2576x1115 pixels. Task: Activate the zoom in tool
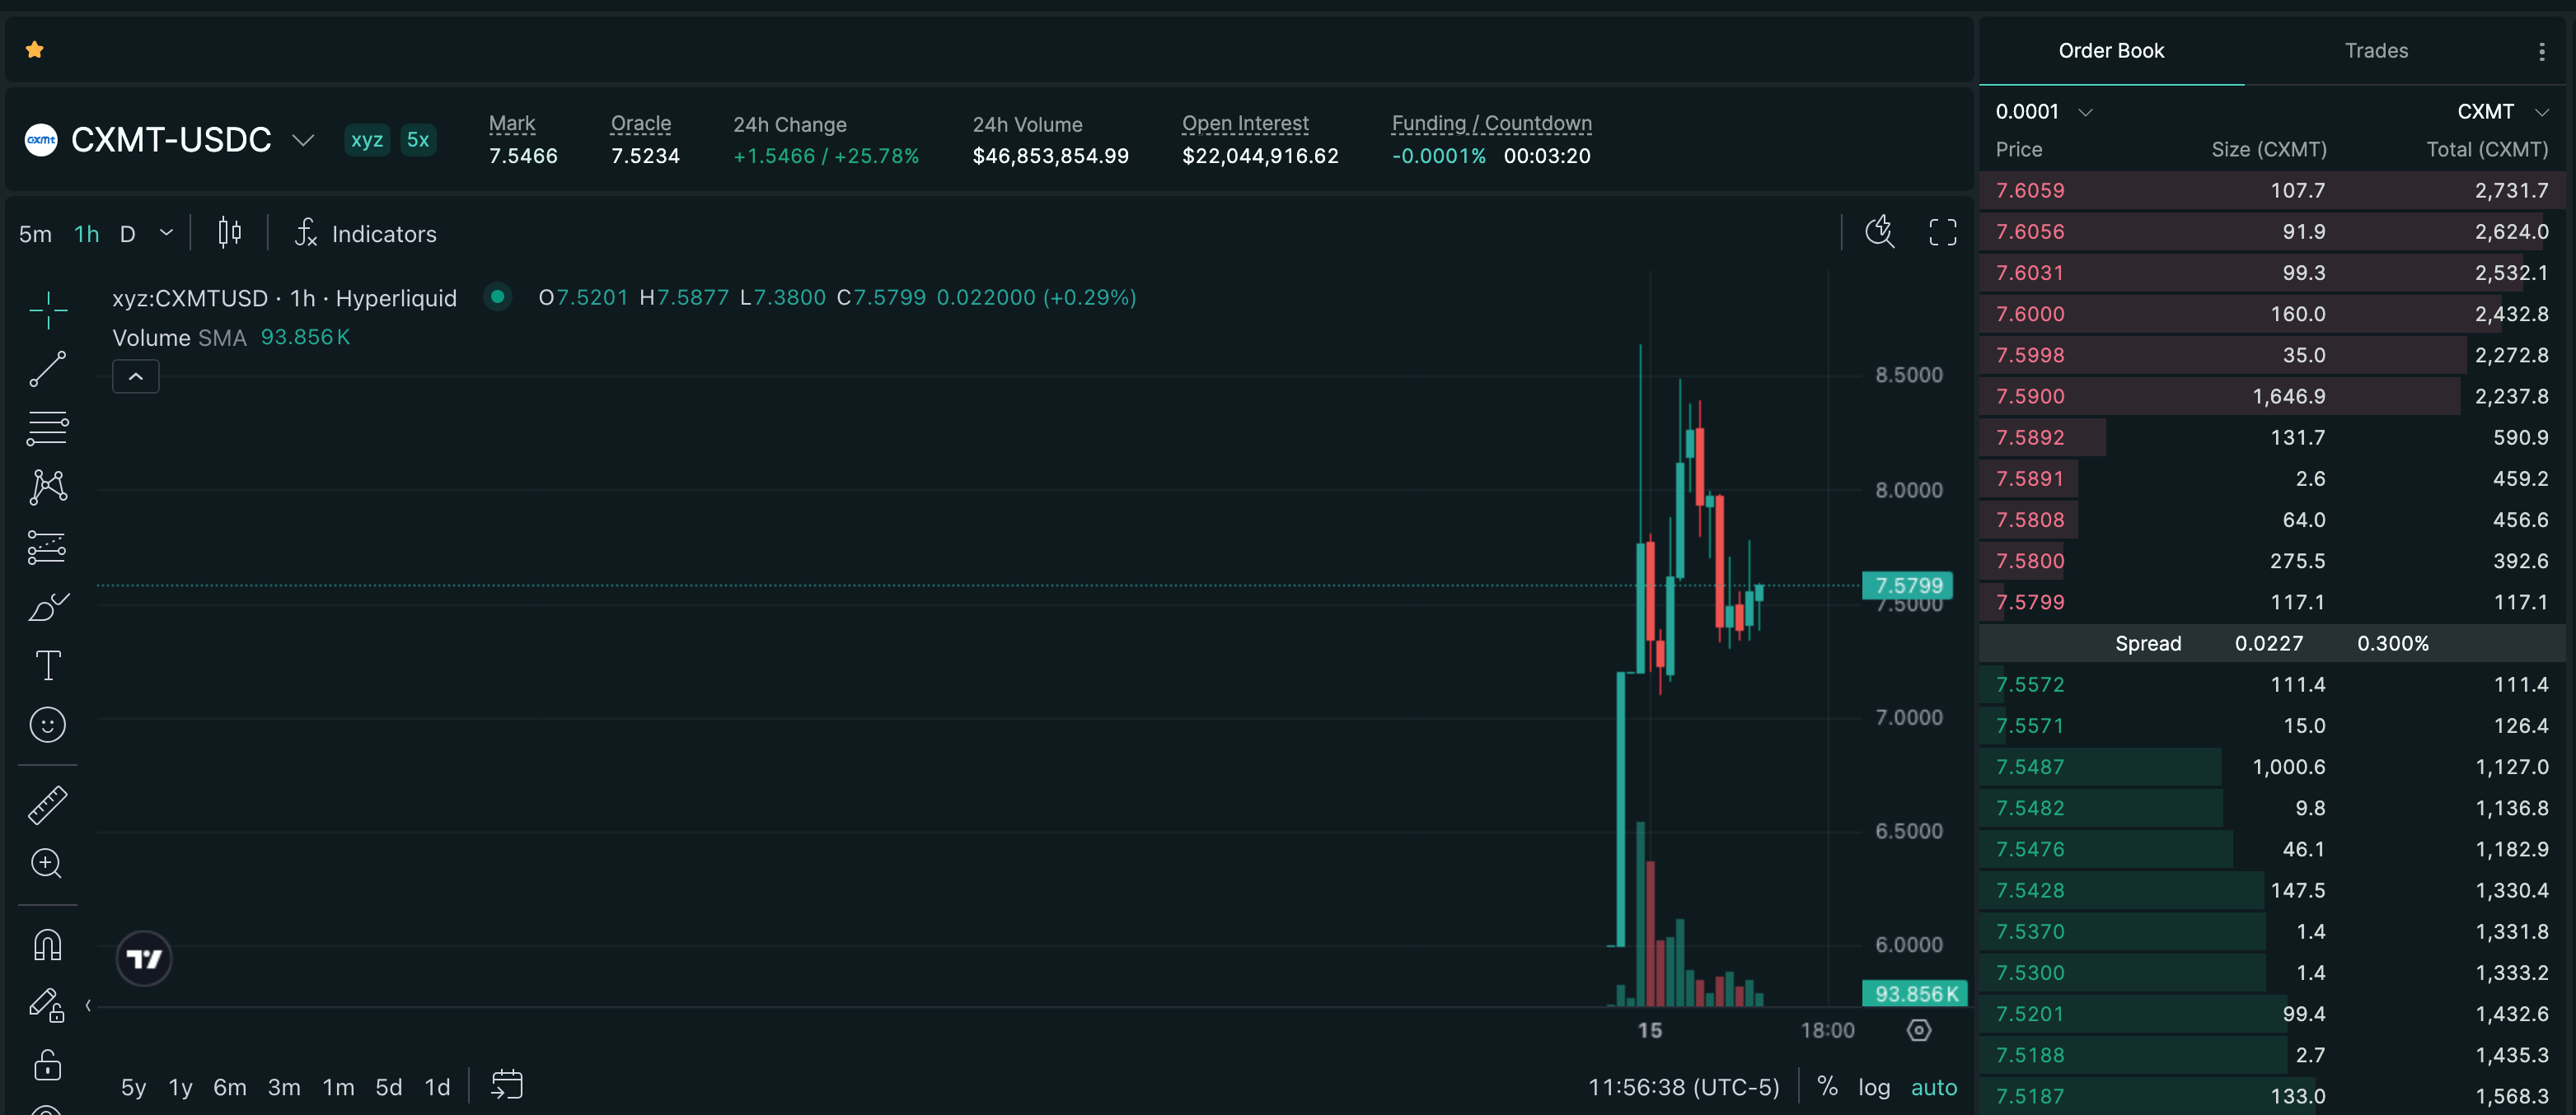click(x=47, y=863)
